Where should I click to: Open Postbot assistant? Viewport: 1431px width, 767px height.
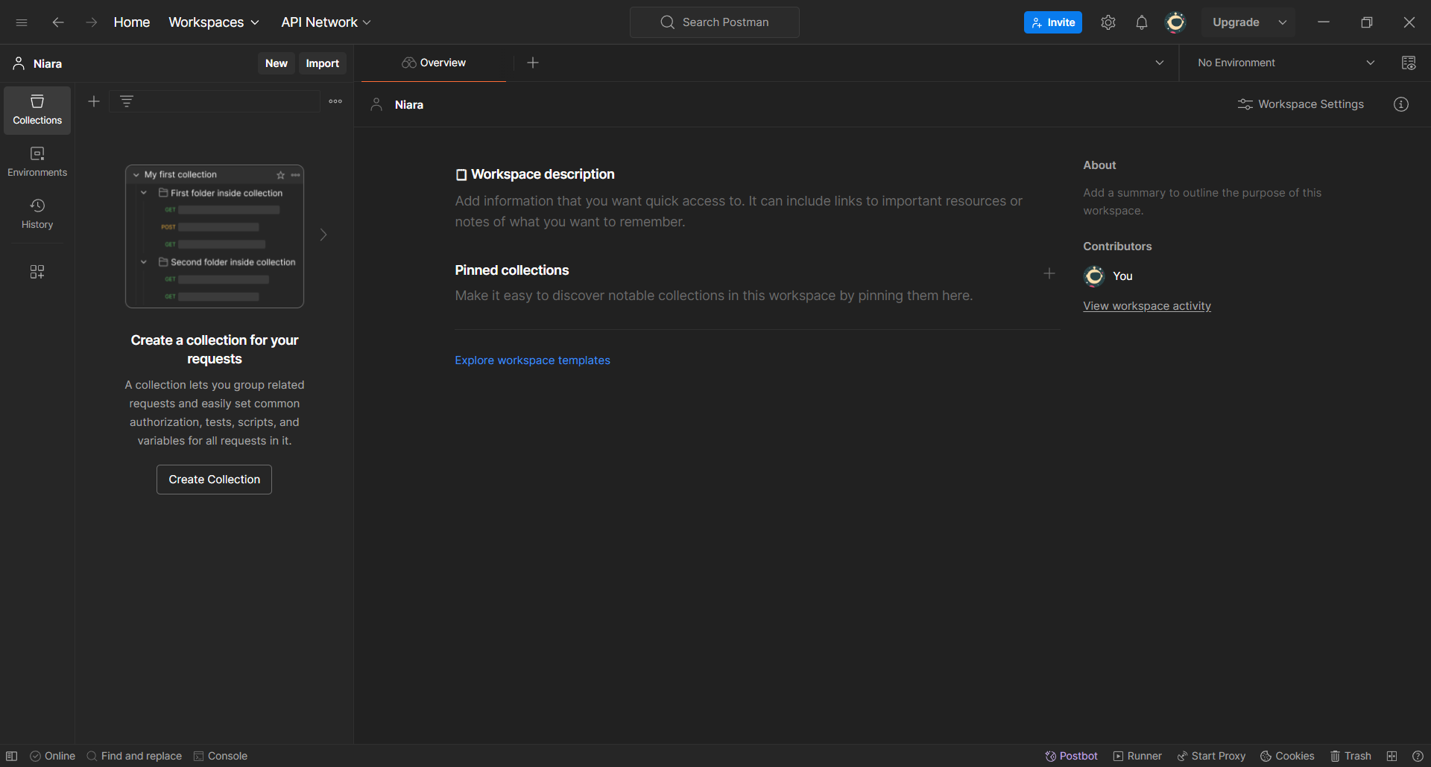click(1071, 756)
